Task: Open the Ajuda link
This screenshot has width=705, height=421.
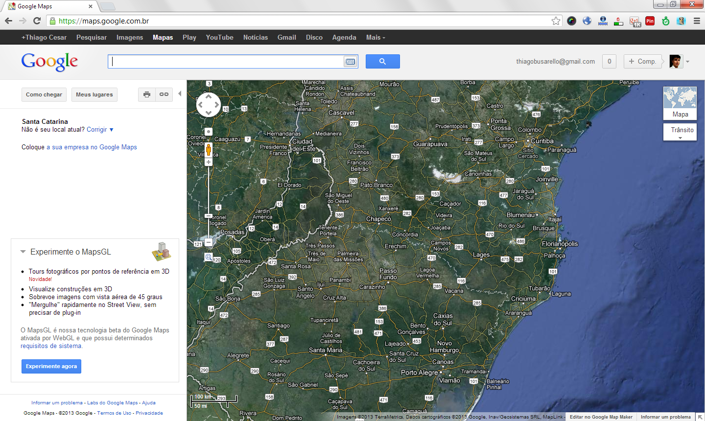Action: coord(149,403)
